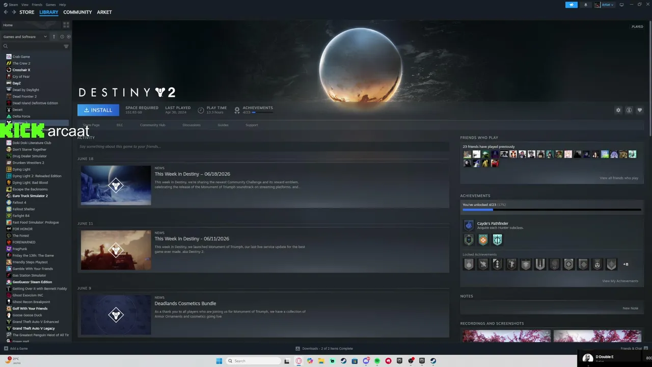Switch to Big Picture mode icon
The image size is (652, 367).
pyautogui.click(x=621, y=5)
